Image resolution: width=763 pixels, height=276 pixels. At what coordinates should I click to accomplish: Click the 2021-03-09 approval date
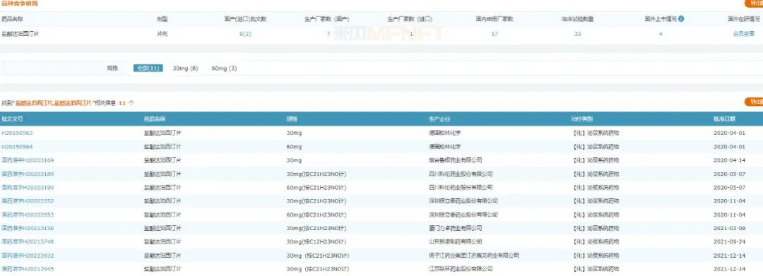729,228
